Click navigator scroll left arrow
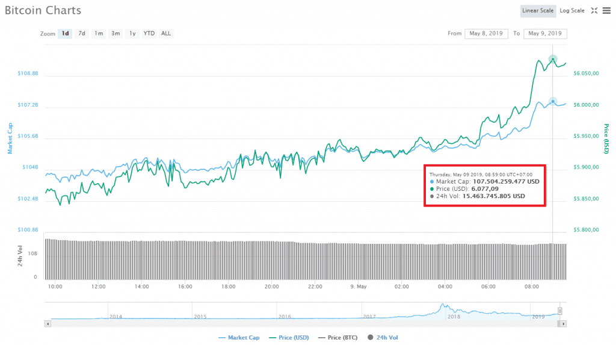Viewport: 616px width, 345px height. point(48,324)
